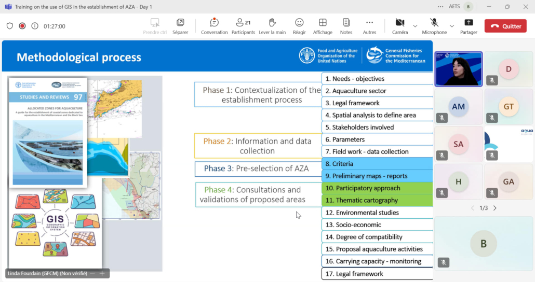535x282 pixels.
Task: Open the Réagir reactions menu
Action: [299, 26]
